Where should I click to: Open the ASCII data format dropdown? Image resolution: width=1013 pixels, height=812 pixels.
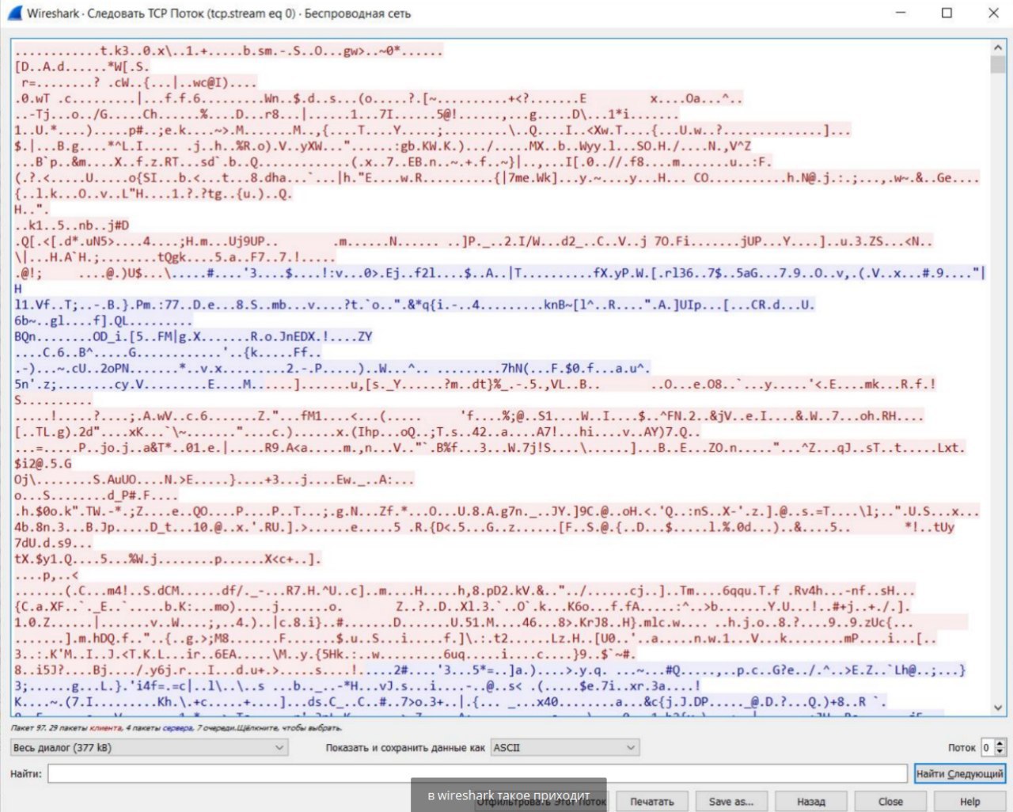(x=564, y=747)
